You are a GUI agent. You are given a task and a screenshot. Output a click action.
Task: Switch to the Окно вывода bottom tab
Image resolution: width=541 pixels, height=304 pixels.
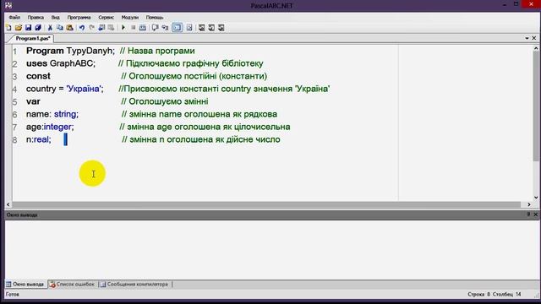(25, 285)
